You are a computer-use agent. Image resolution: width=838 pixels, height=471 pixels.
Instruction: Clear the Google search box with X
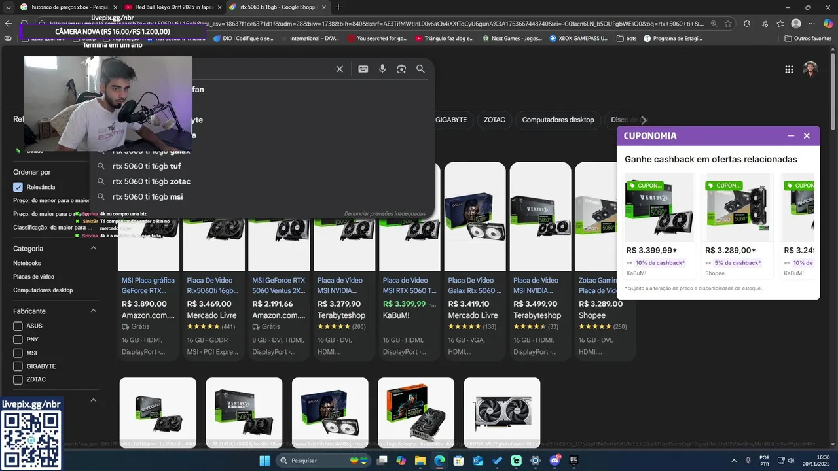pos(339,69)
